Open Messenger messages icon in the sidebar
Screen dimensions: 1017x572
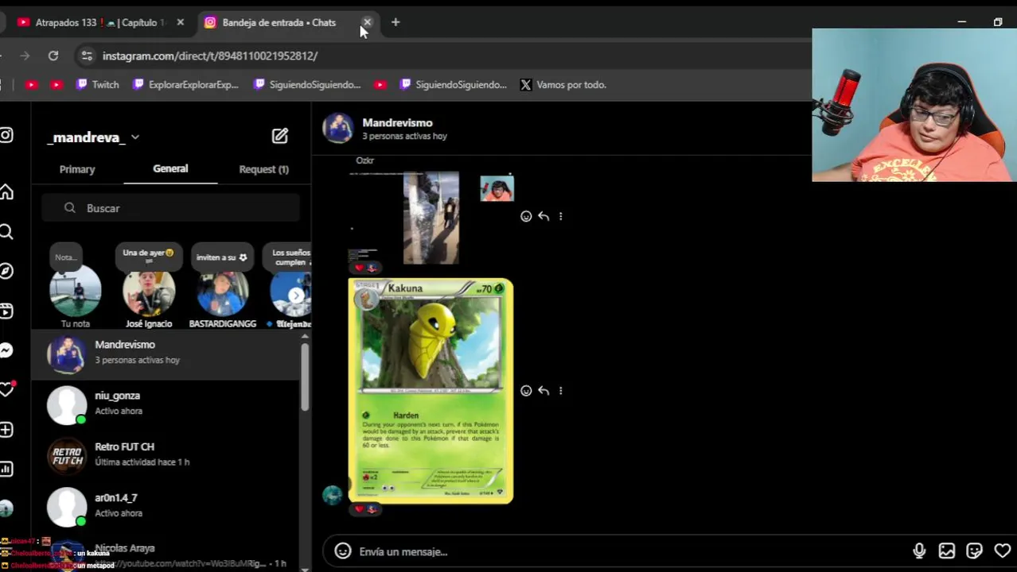point(6,350)
